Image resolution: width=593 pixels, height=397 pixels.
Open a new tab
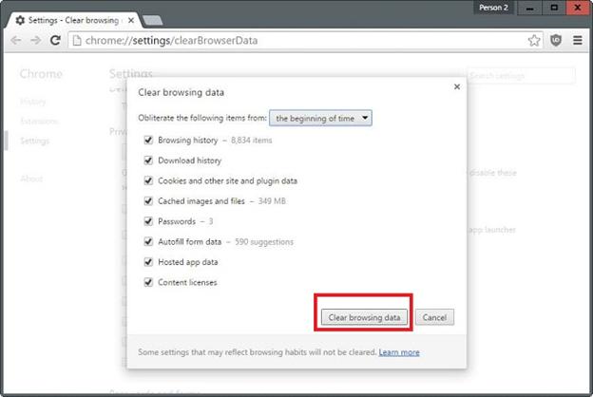coord(153,20)
